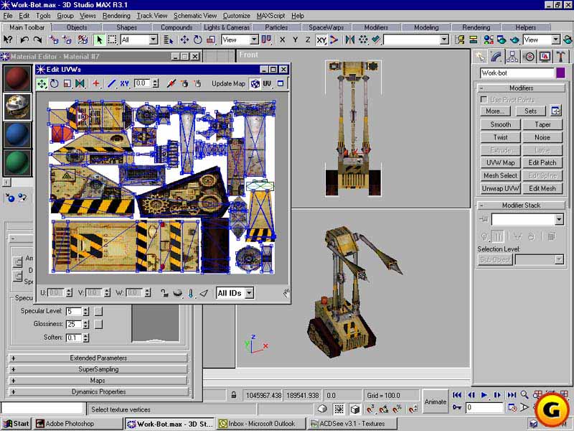Collapse the Modifier Stack rollout
The width and height of the screenshot is (574, 431).
pyautogui.click(x=522, y=205)
